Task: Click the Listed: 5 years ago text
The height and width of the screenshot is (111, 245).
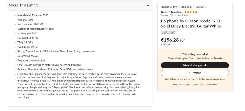Action: click(x=180, y=85)
